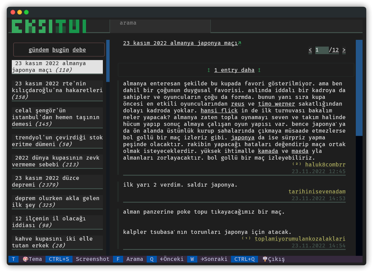Image resolution: width=373 pixels, height=272 pixels.
Task: Click the Q shortcut badge for Önceki
Action: (x=152, y=259)
